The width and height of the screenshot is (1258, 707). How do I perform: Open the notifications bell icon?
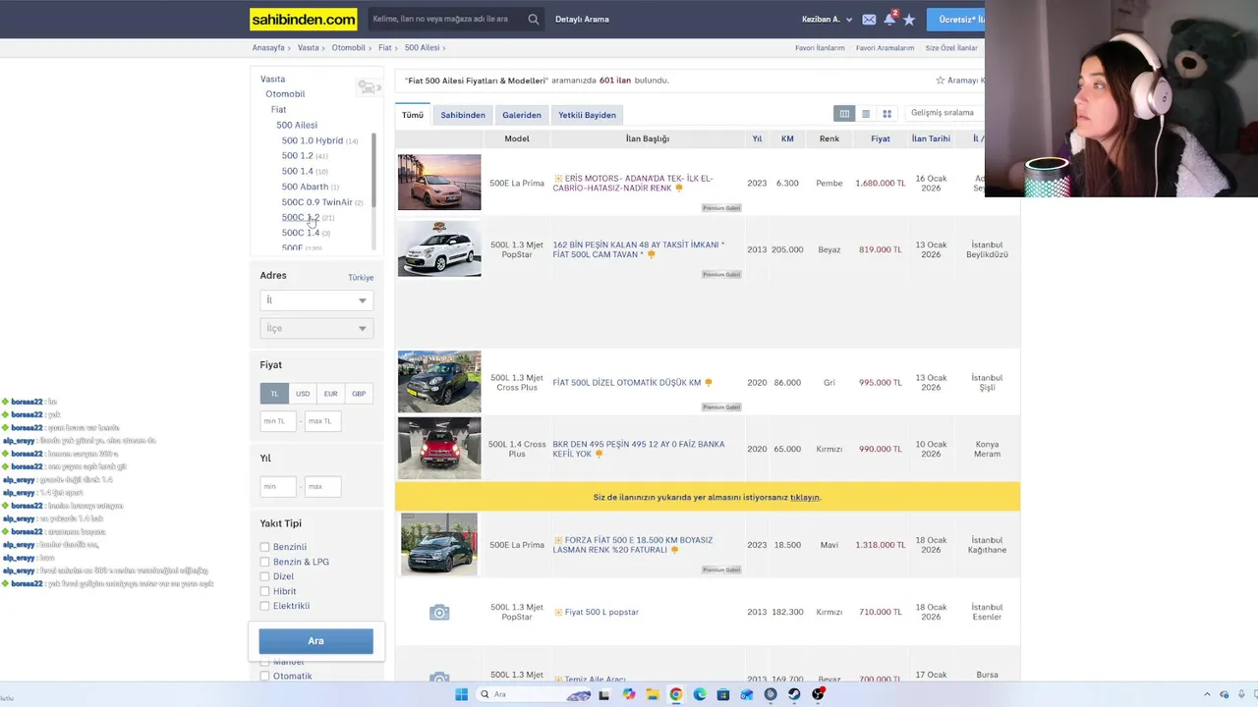889,19
